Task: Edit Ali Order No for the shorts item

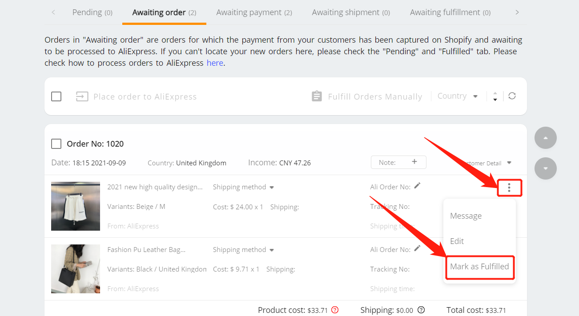Action: coord(417,186)
